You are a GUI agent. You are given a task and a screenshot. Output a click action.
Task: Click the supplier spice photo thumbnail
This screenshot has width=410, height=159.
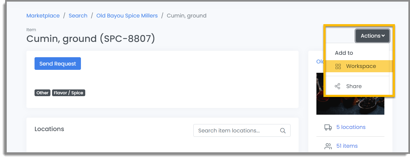[x=350, y=93]
